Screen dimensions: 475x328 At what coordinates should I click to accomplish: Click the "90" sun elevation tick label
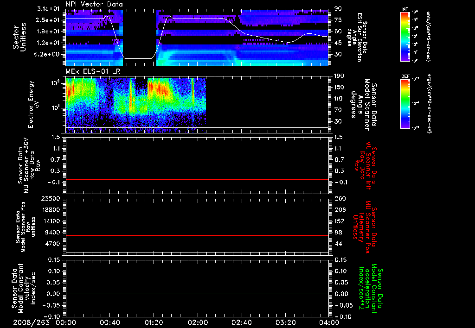(338, 9)
